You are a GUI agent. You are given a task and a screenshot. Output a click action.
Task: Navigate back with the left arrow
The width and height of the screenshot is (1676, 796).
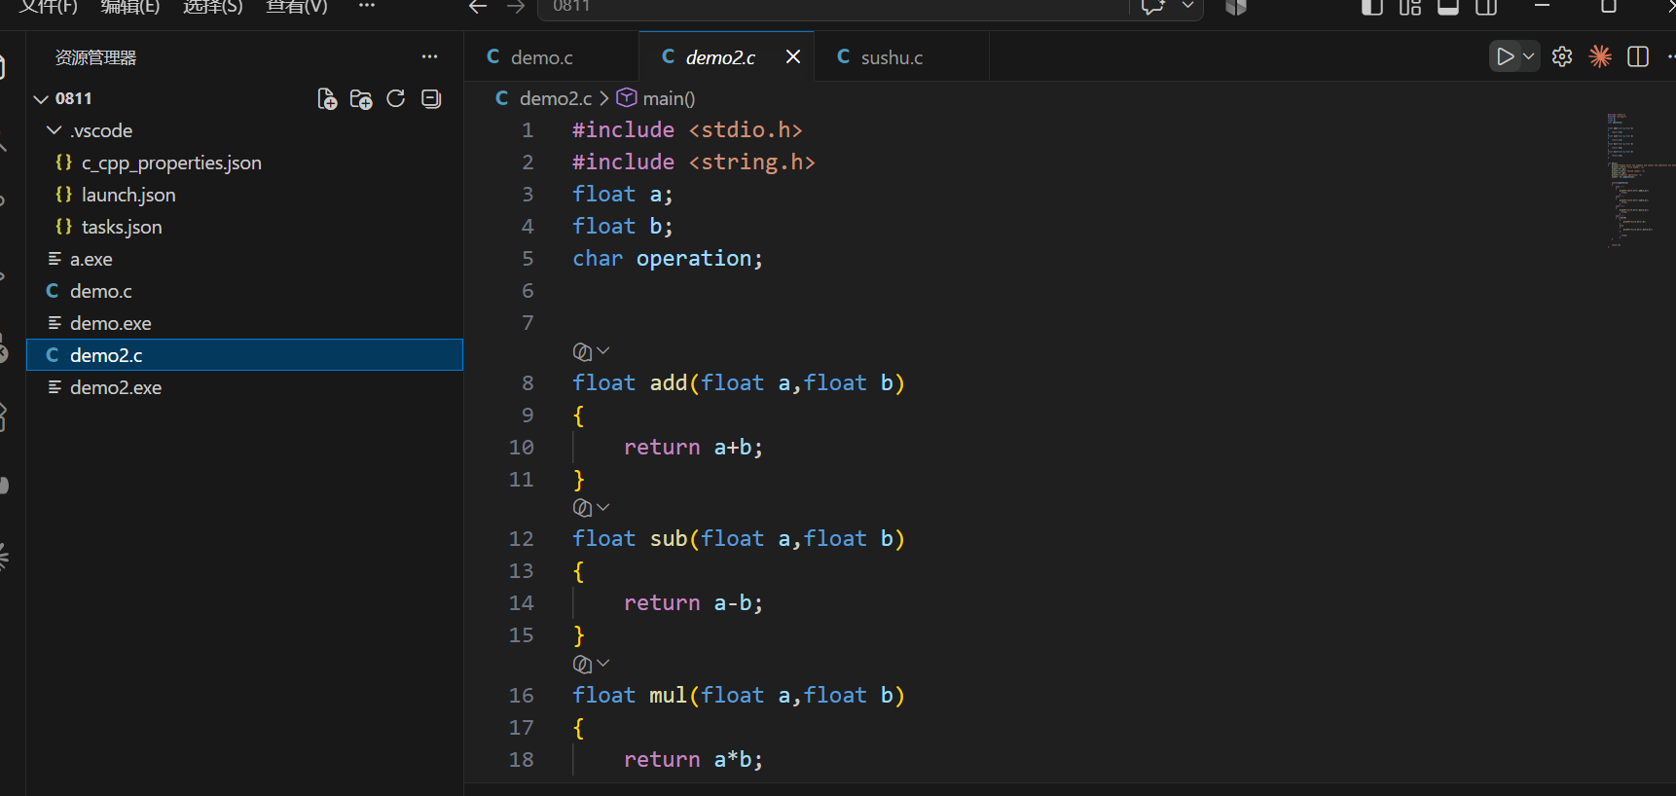(477, 7)
